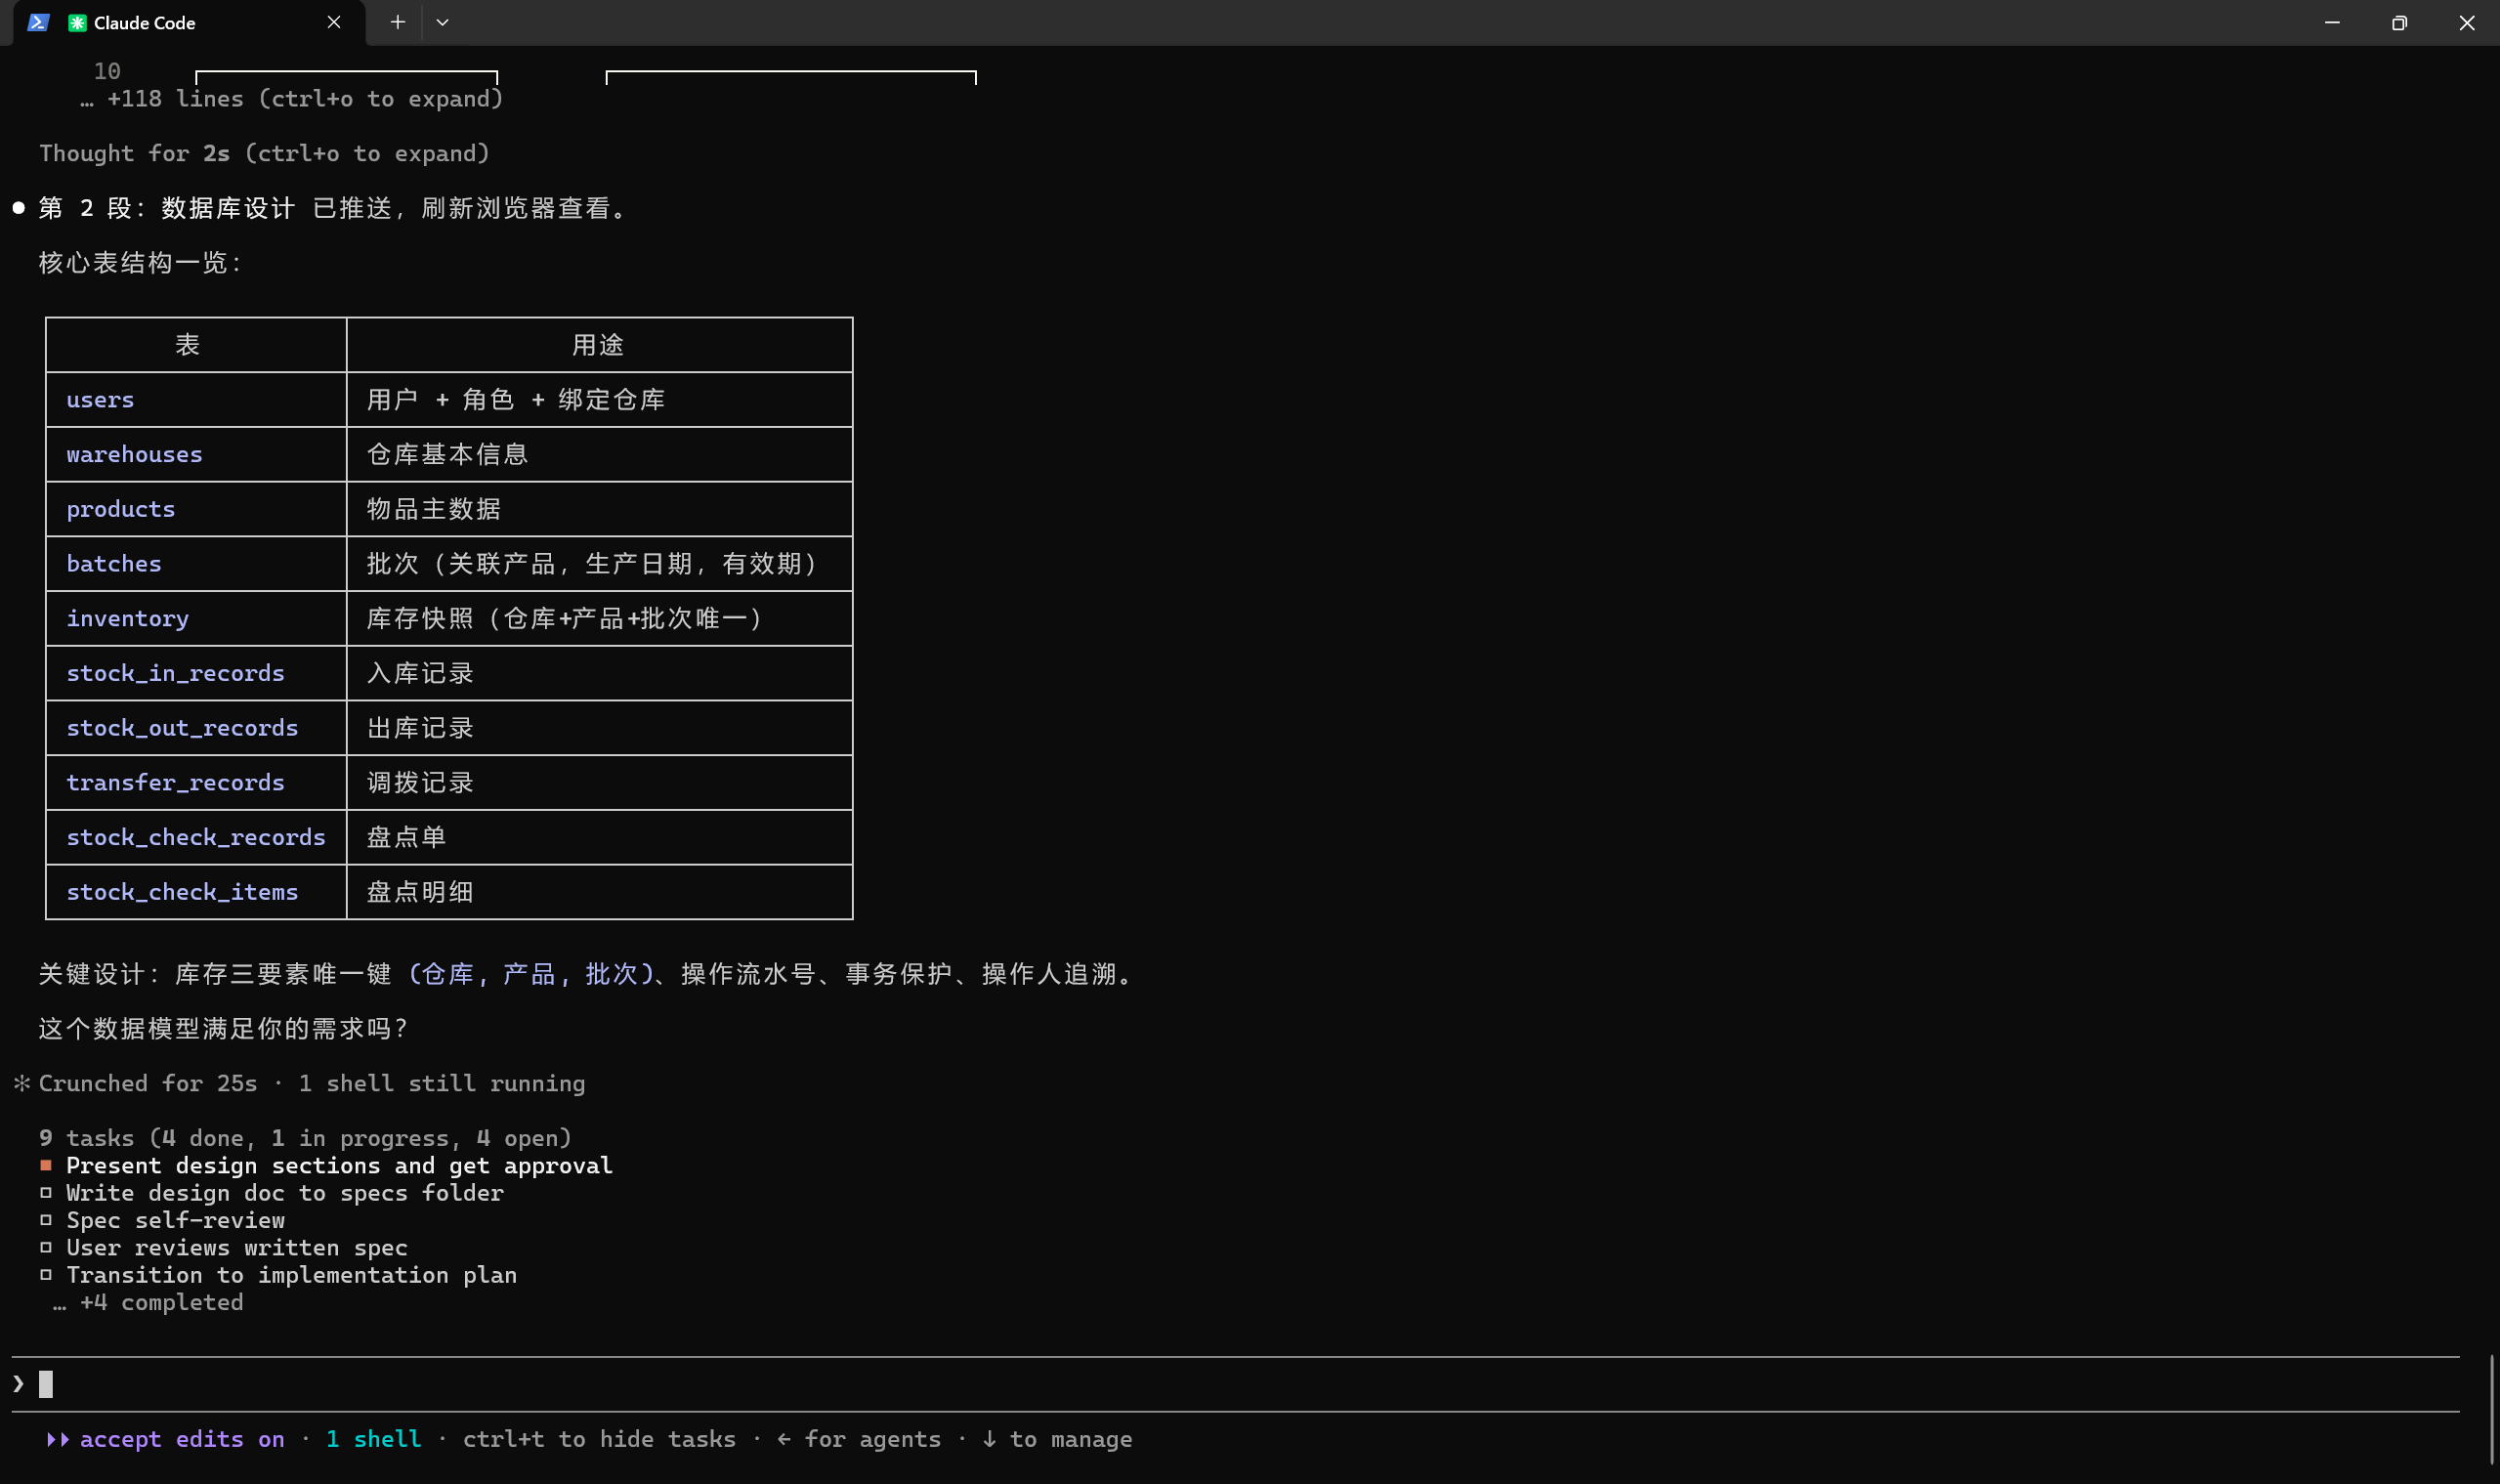Screen dimensions: 2500x1484
Task: Click the '盘点单' cell
Action: (x=599, y=837)
